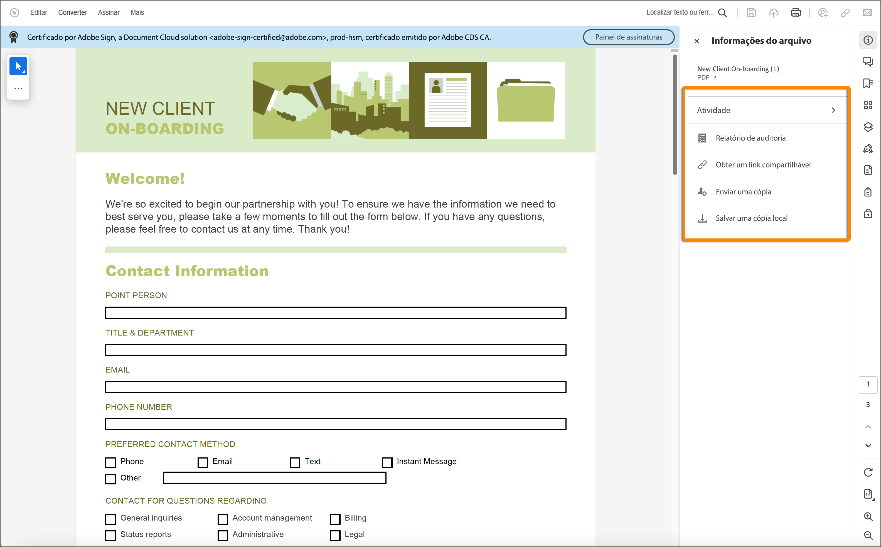This screenshot has width=881, height=547.
Task: Open the bookmarks panel icon
Action: point(868,83)
